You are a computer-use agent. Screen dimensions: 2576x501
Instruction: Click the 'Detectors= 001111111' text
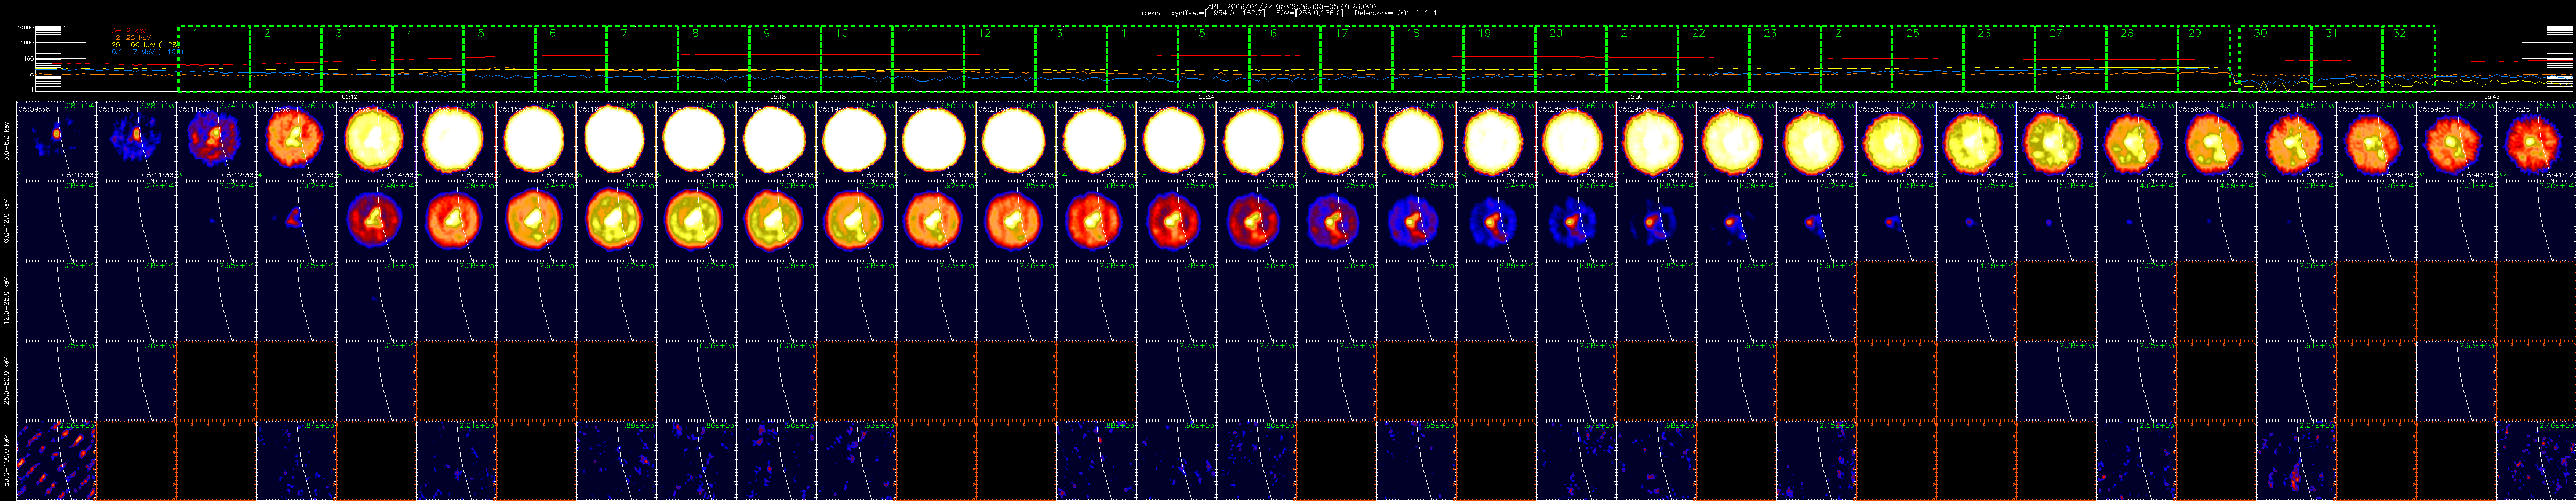pyautogui.click(x=1395, y=13)
